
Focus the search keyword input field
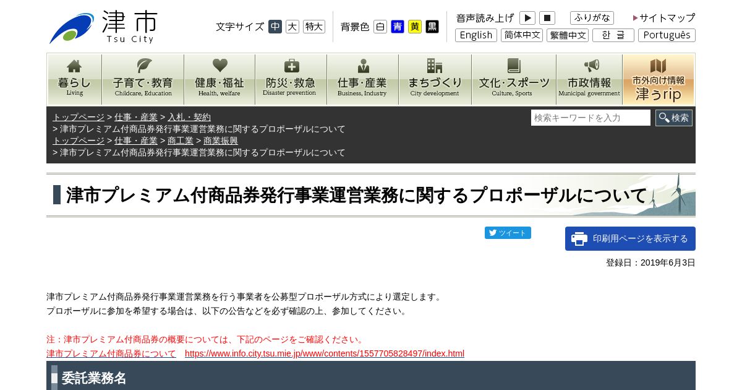591,118
